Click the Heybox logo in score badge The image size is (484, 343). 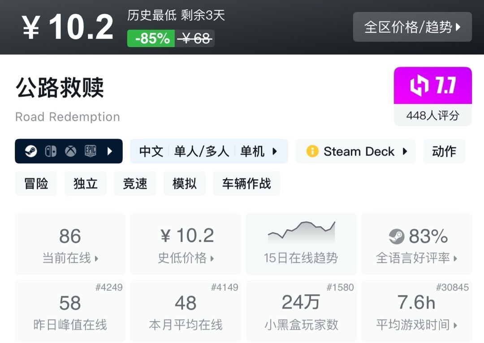point(419,86)
